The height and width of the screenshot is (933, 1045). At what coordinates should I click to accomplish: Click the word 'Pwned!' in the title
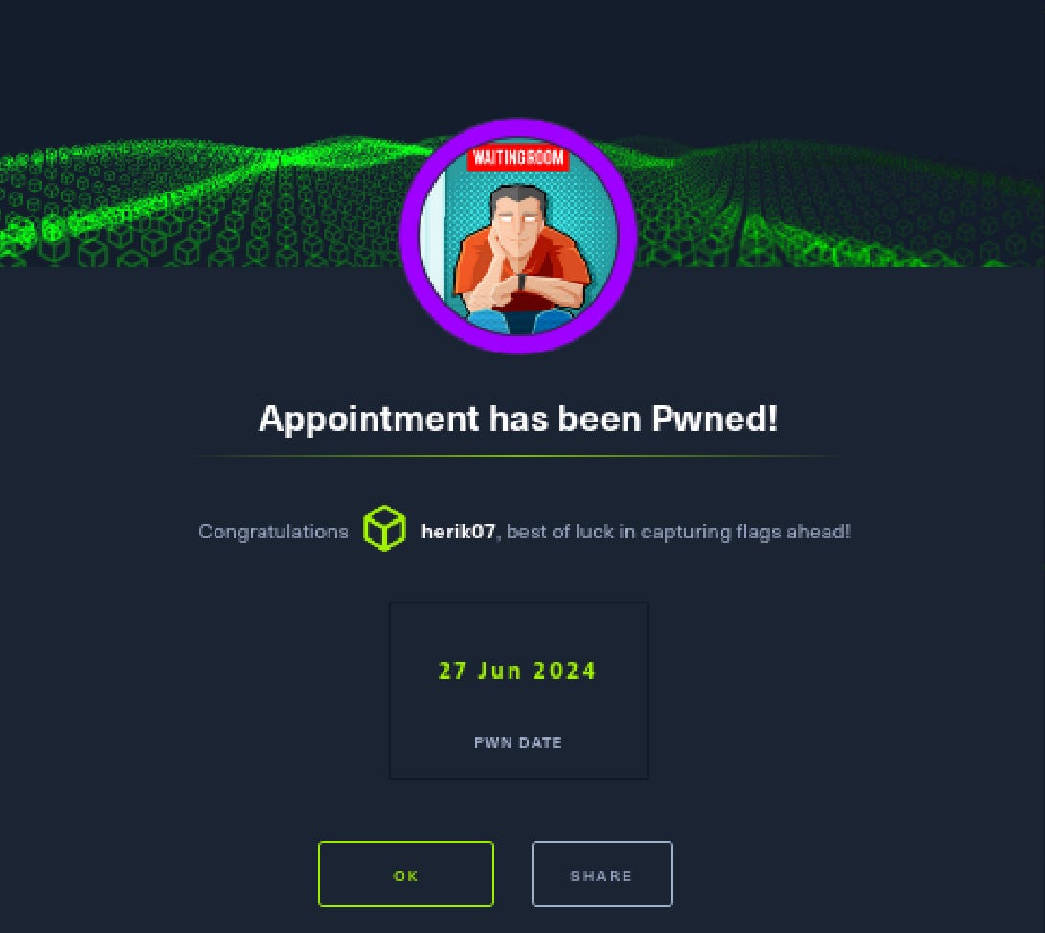(x=715, y=420)
